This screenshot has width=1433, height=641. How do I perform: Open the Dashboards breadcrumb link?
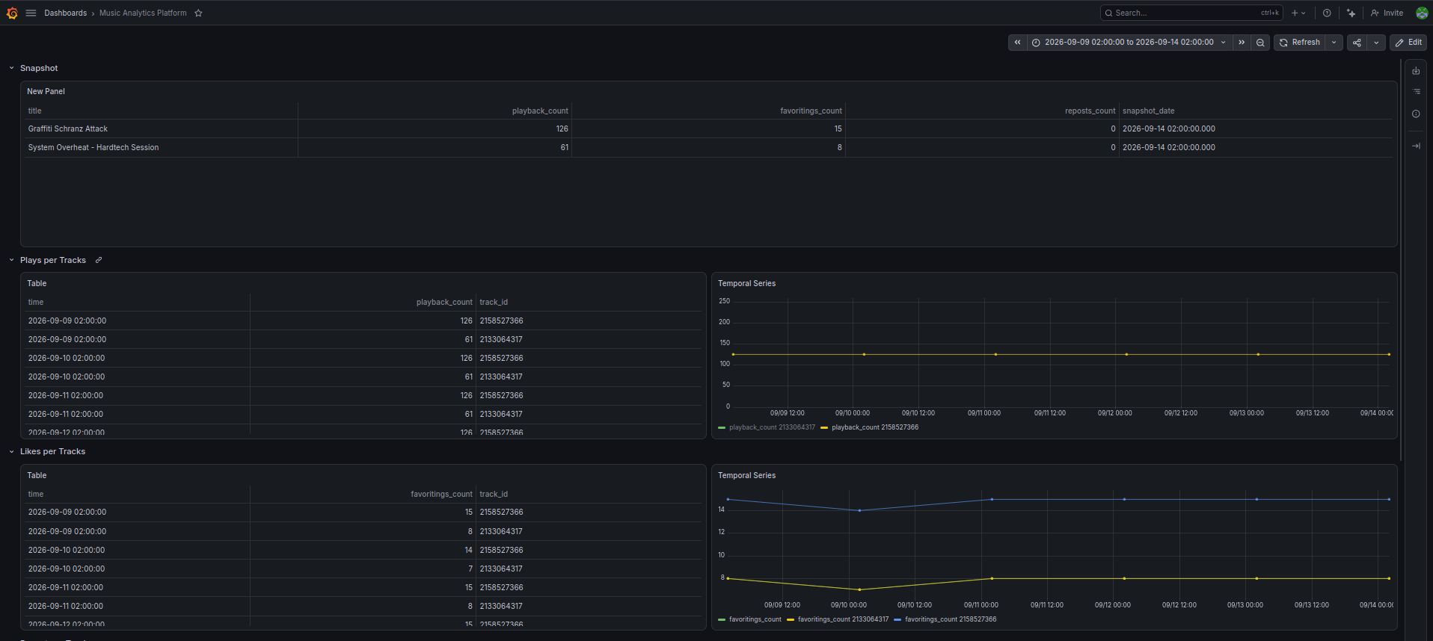point(65,13)
